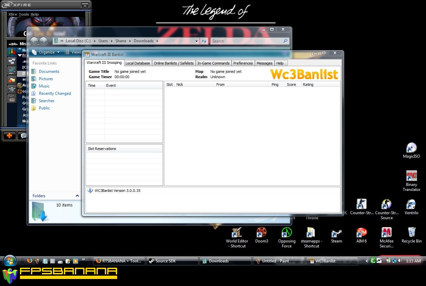This screenshot has height=286, width=426.
Task: Switch to the Local Database tab
Action: point(137,63)
